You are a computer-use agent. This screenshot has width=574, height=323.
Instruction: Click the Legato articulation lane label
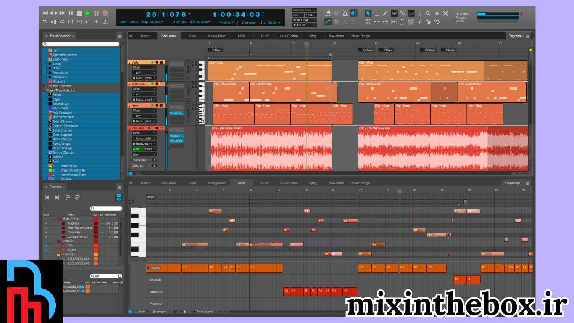pos(155,268)
